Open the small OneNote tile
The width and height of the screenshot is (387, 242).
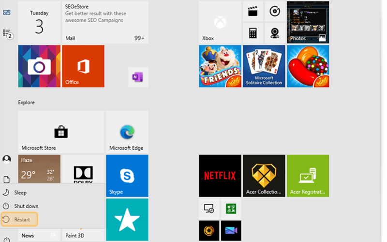point(138,77)
